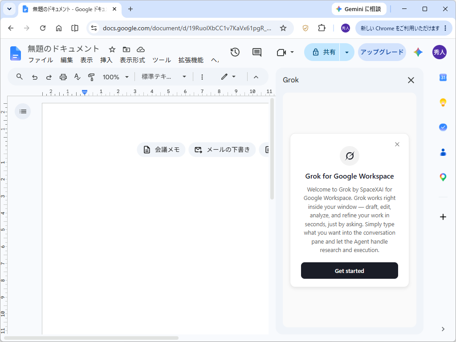The height and width of the screenshot is (342, 456).
Task: Open the zoom 100% dropdown
Action: (x=115, y=77)
